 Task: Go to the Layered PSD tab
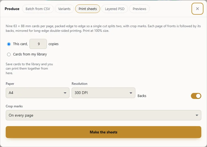(115, 9)
